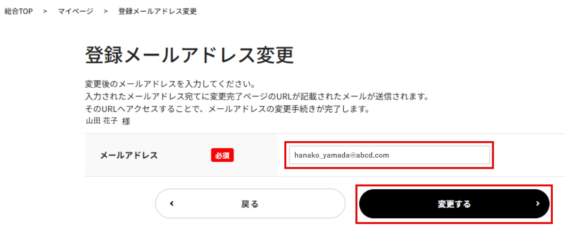Image resolution: width=565 pixels, height=232 pixels.
Task: Submit with the black 変更する button
Action: click(454, 204)
